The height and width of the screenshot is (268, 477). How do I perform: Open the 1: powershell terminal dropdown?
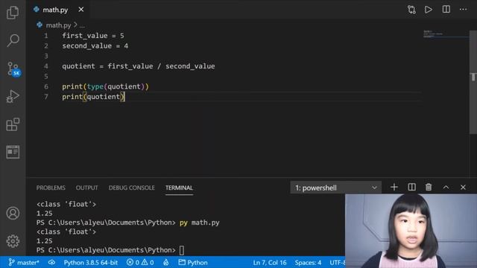(x=335, y=188)
